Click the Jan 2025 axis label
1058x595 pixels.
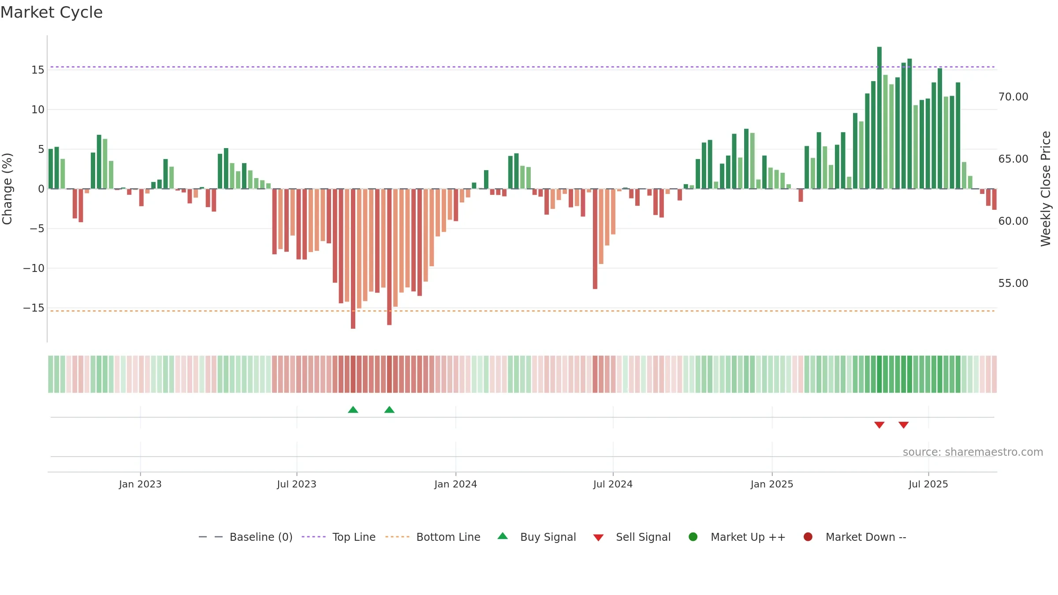pos(772,484)
